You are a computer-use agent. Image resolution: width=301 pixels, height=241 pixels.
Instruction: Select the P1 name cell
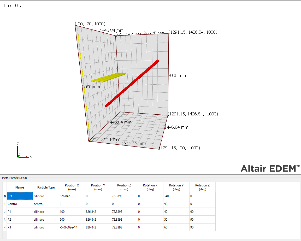20,212
